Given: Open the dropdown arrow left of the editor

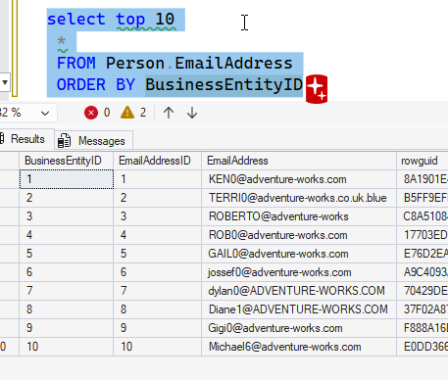Looking at the screenshot, I should tap(5, 82).
